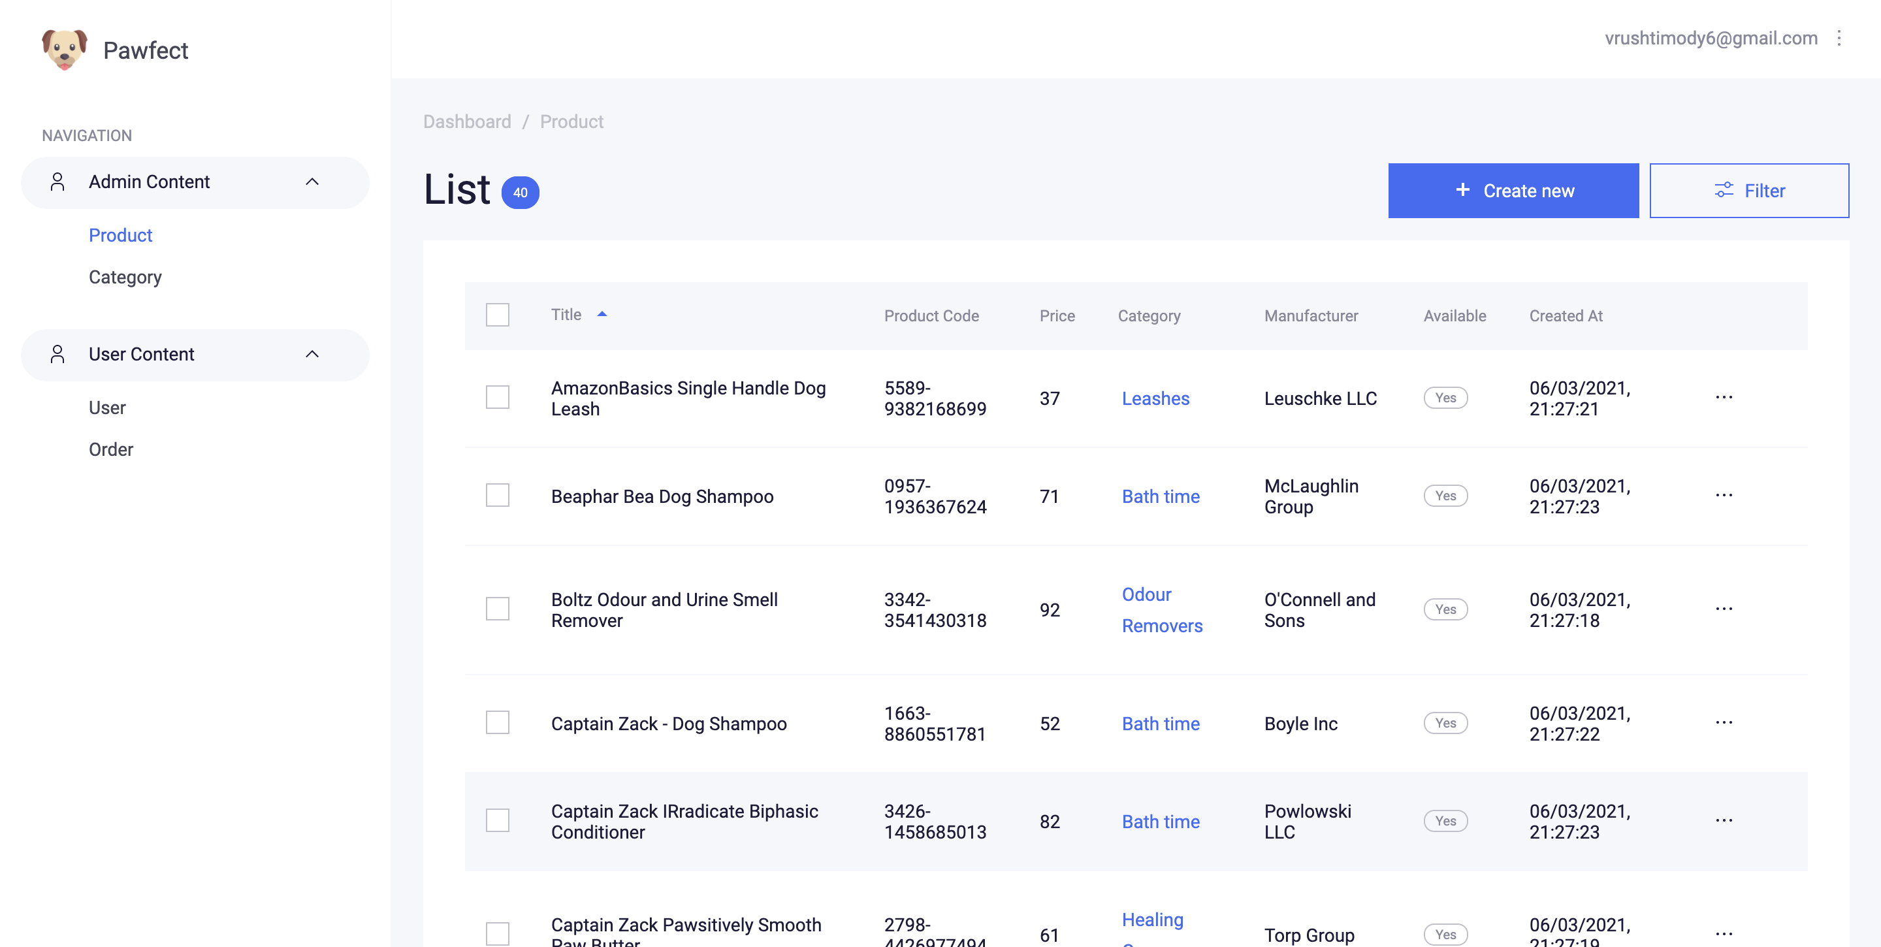
Task: Collapse the Admin Content section
Action: [x=312, y=182]
